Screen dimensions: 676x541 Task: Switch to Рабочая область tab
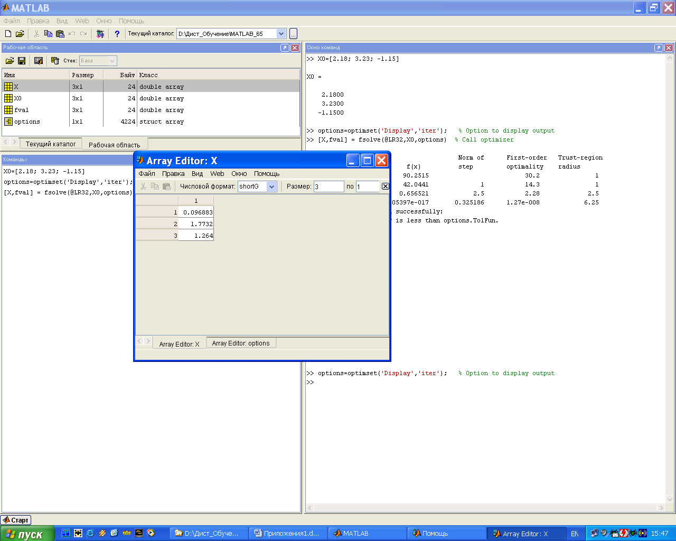[115, 145]
